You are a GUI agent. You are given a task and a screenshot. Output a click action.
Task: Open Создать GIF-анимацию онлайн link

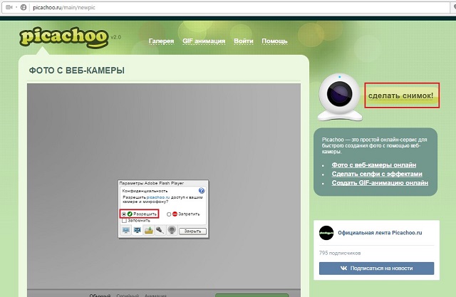[380, 183]
